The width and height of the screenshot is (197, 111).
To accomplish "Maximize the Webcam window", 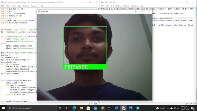I will pos(142,11).
